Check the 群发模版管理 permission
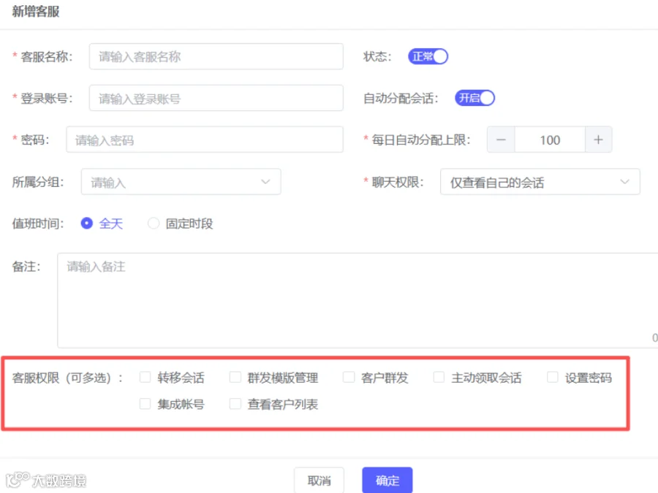 pos(235,377)
